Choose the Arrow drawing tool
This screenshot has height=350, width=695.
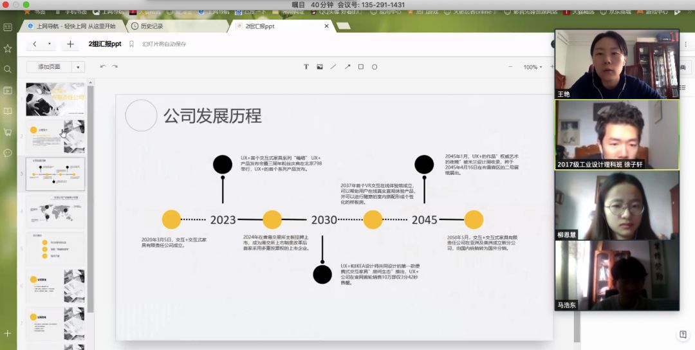[x=347, y=67]
